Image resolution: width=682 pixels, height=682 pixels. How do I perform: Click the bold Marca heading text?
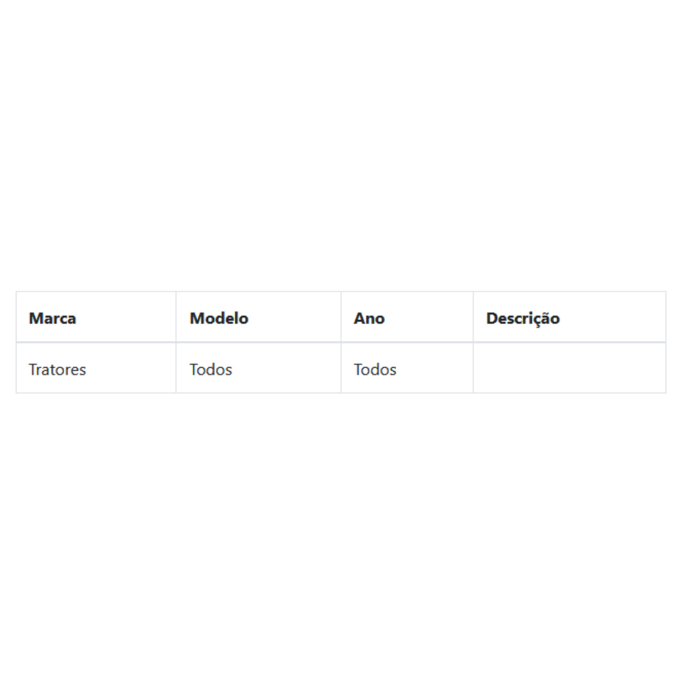click(52, 318)
